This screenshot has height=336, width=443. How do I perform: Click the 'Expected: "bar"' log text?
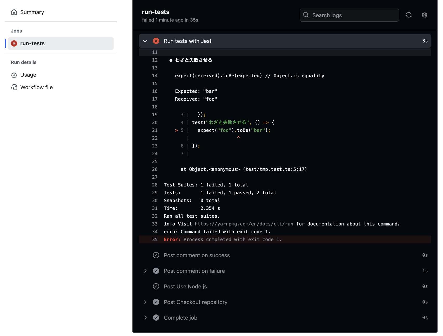(x=196, y=91)
